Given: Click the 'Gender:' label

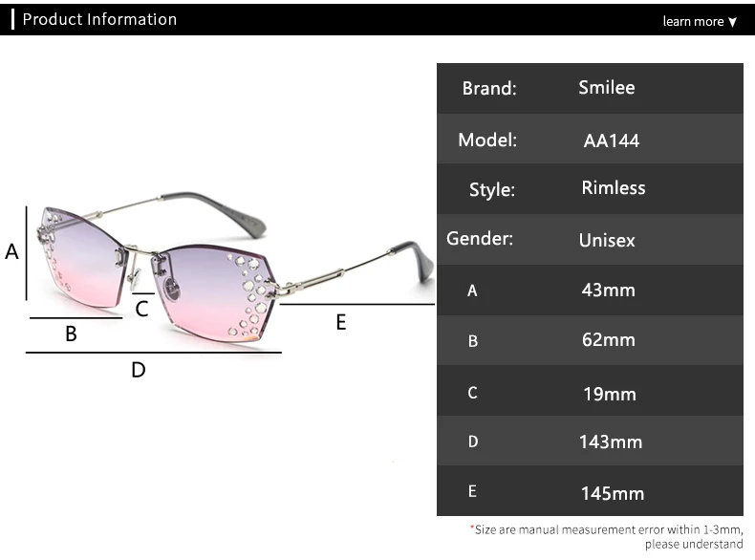Looking at the screenshot, I should click(480, 238).
